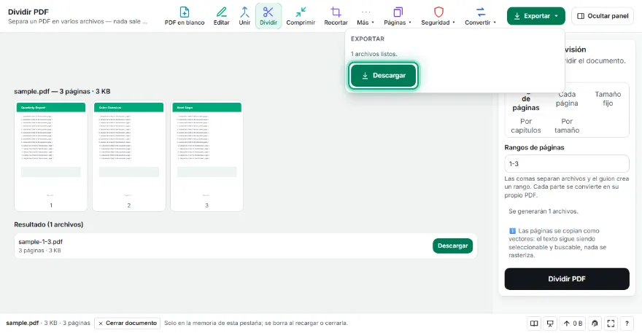Select the Dividir scissors tool
642x333 pixels.
(268, 16)
